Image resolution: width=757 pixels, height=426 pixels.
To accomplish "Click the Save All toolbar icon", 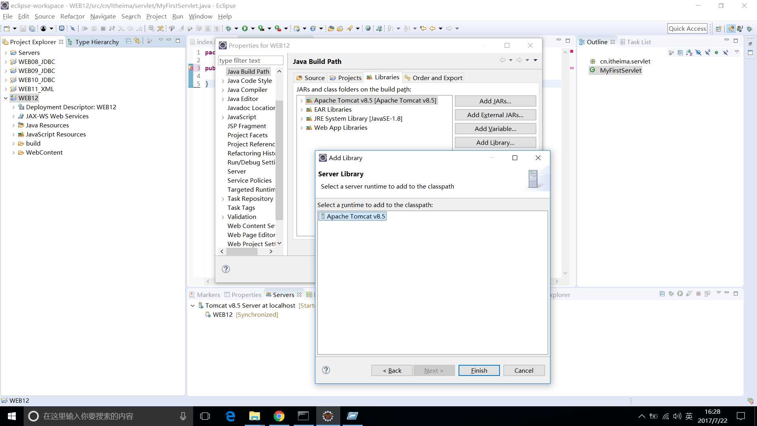I will pyautogui.click(x=32, y=28).
